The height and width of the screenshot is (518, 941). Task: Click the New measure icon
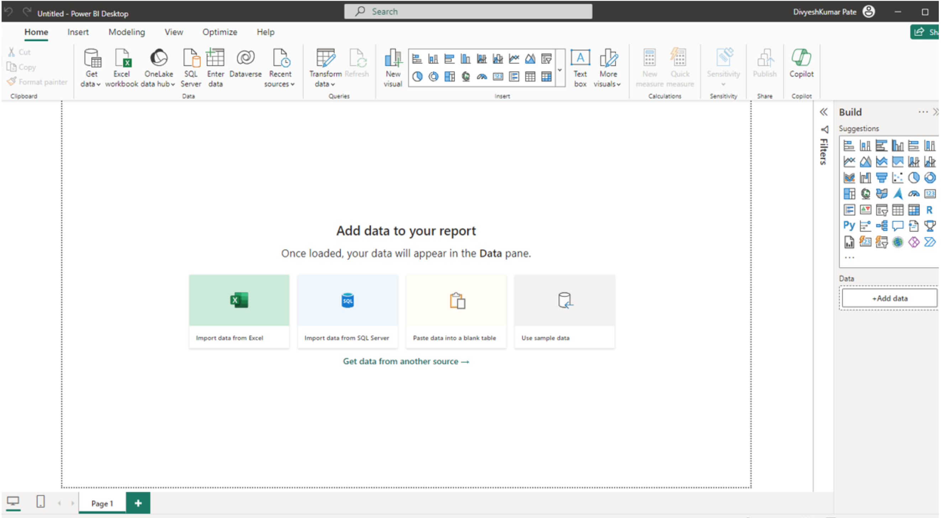point(650,58)
